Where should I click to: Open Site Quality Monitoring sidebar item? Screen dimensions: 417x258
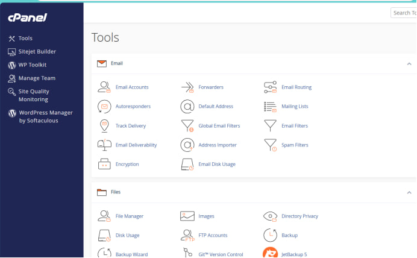coord(29,95)
